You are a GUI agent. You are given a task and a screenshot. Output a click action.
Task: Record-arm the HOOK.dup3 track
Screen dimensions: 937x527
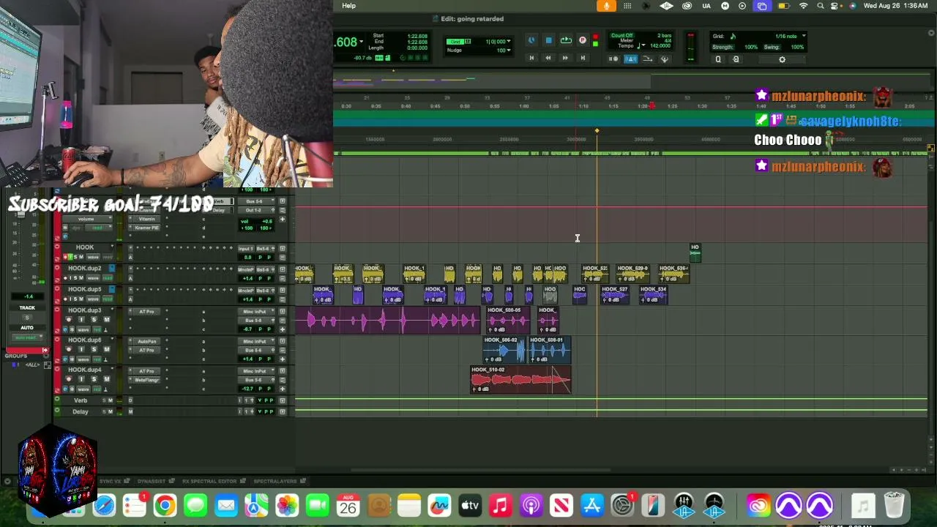pyautogui.click(x=70, y=320)
